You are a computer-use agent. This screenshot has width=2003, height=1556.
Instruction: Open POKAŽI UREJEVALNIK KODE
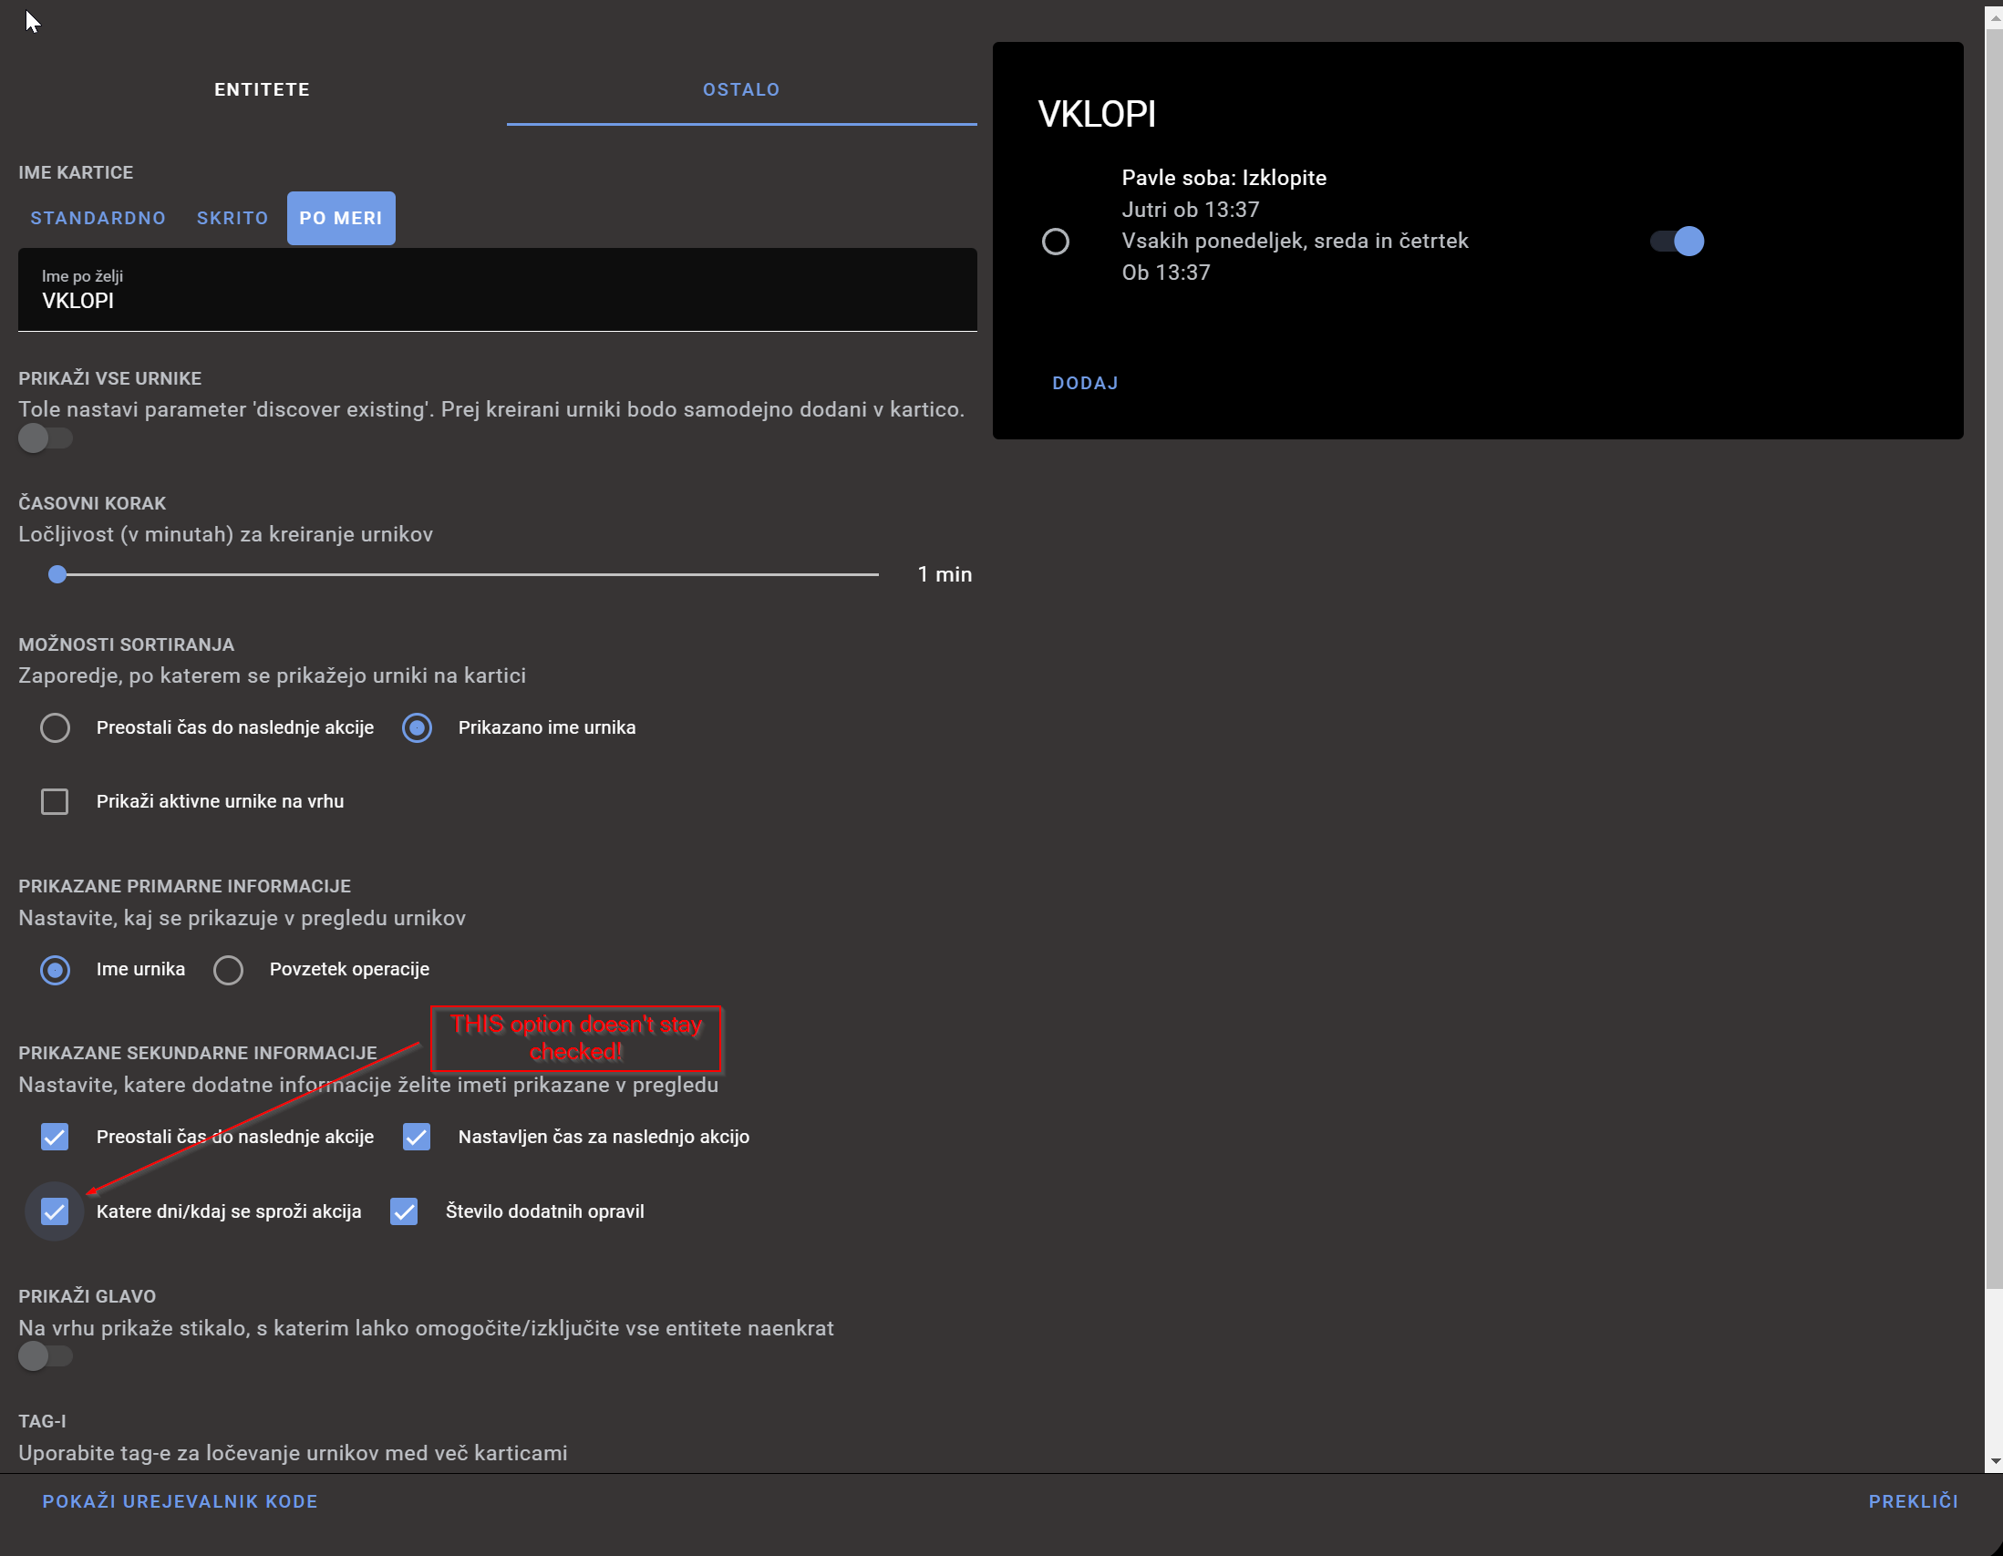pyautogui.click(x=180, y=1501)
